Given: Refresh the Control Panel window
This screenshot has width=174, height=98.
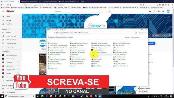Looking at the screenshot, I should click(x=136, y=33).
